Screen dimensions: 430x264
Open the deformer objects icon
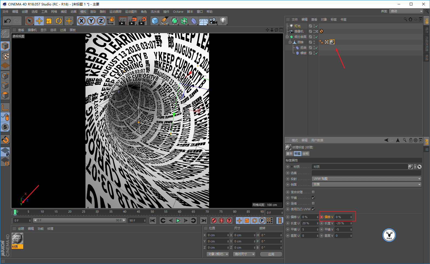click(x=194, y=21)
